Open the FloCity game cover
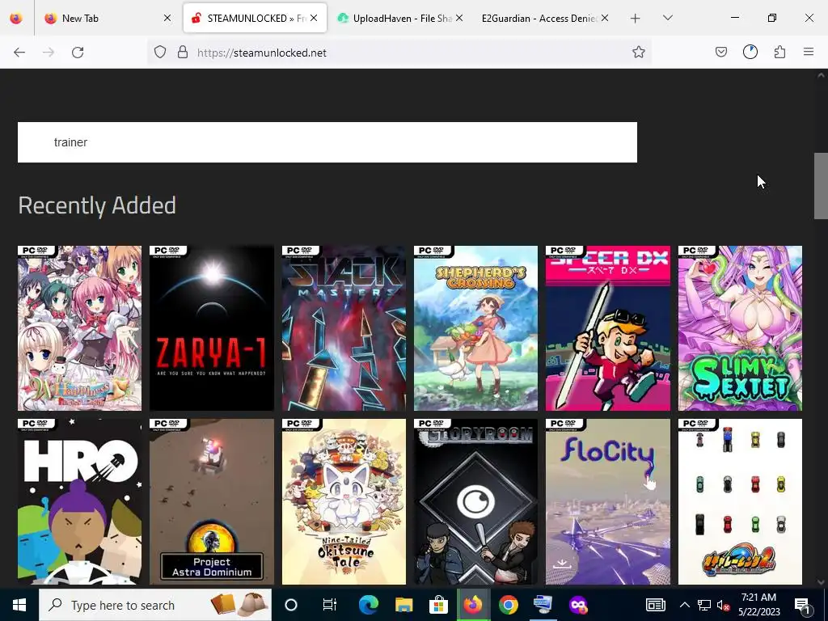This screenshot has width=828, height=621. [608, 501]
